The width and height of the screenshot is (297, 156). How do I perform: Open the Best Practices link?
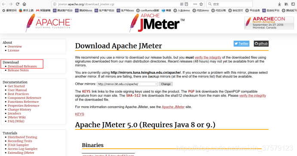pos(18,94)
